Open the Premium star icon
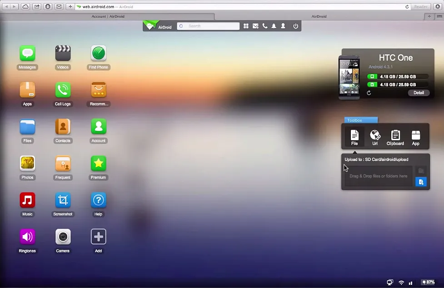The image size is (444, 288). click(99, 163)
